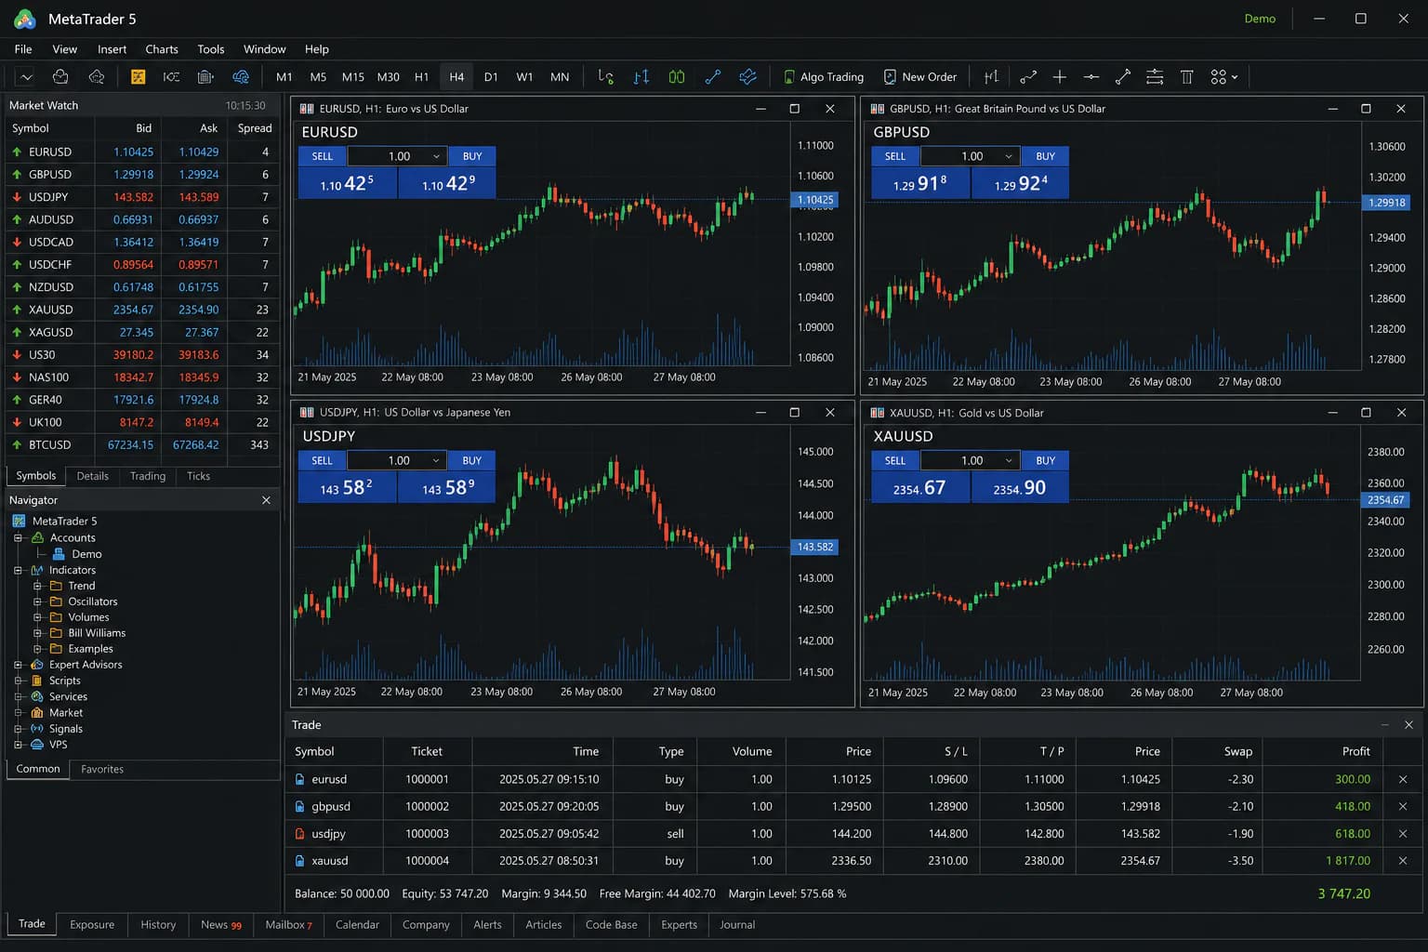Switch timeframe to M1
This screenshot has height=952, width=1428.
pyautogui.click(x=284, y=77)
